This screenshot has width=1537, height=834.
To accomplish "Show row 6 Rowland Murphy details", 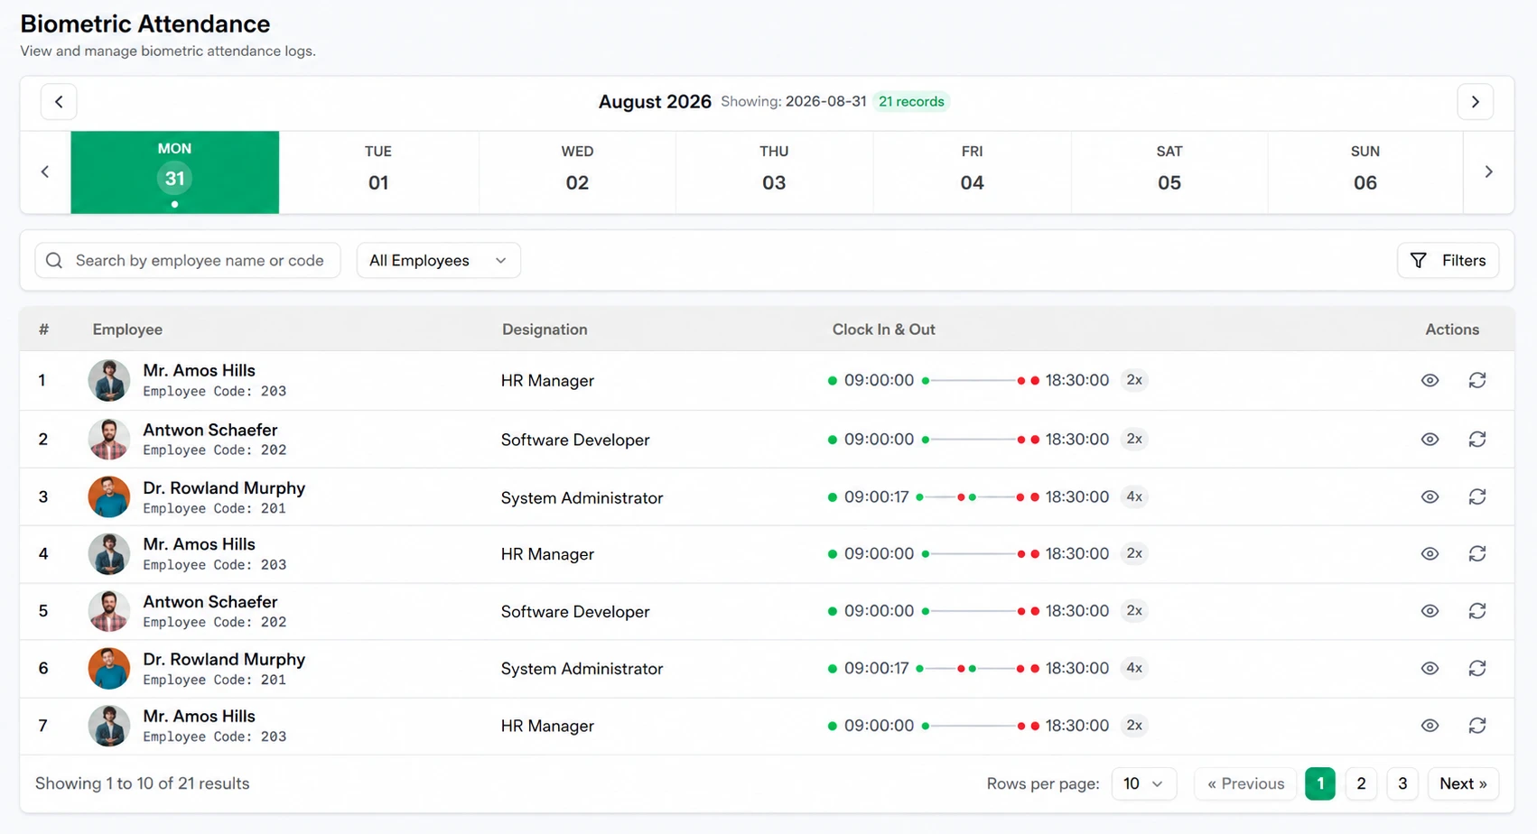I will (x=1430, y=668).
